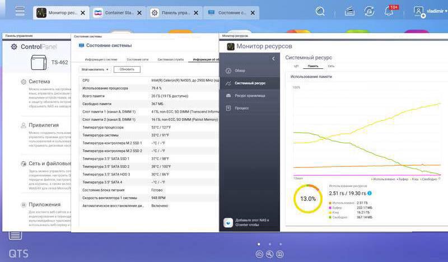Switch to the Сеть tab
This screenshot has height=262, width=448.
[x=331, y=66]
